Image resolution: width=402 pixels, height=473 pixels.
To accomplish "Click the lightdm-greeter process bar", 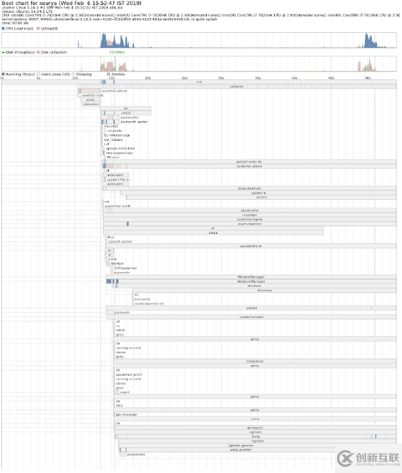I will [241, 446].
